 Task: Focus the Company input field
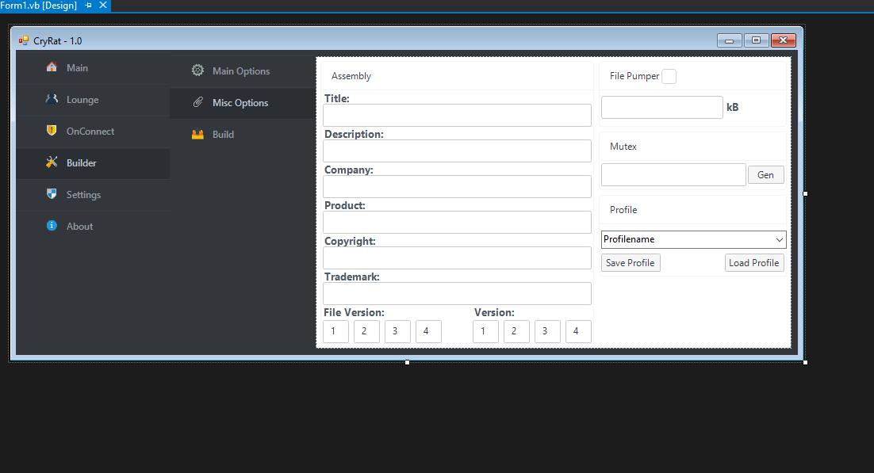pyautogui.click(x=457, y=187)
